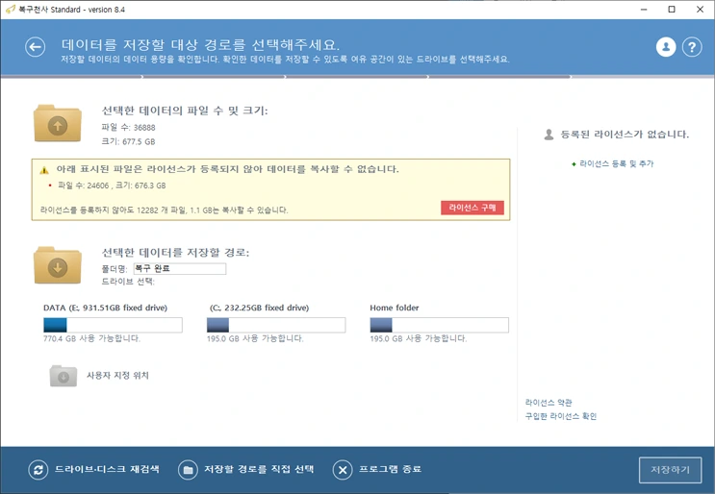Viewport: 715px width, 494px height.
Task: Click the drive rescan refresh icon
Action: (x=38, y=470)
